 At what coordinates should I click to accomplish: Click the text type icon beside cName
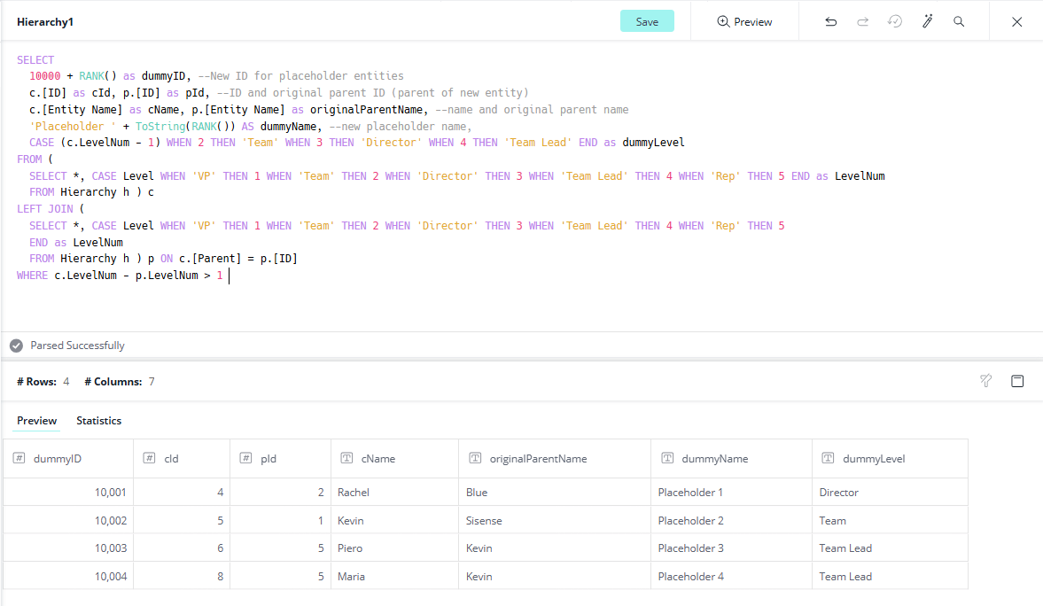pos(346,459)
